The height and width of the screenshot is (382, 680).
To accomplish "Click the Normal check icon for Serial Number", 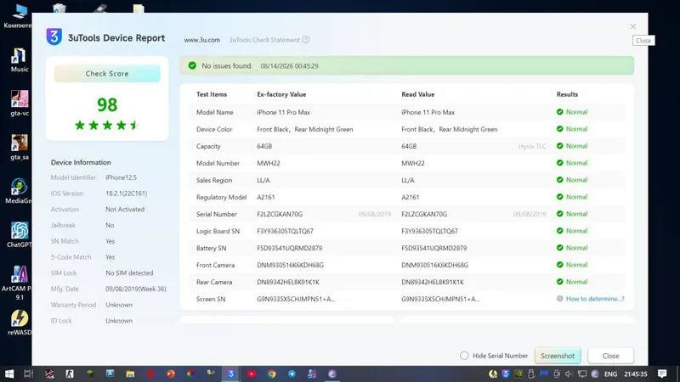I will 560,214.
